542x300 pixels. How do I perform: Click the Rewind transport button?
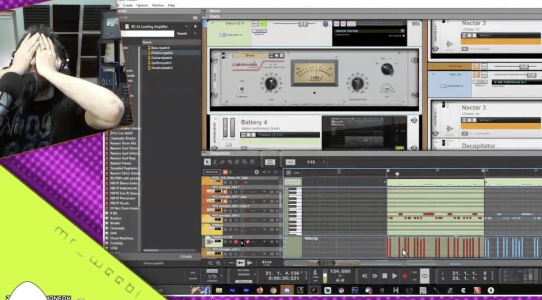(x=364, y=276)
